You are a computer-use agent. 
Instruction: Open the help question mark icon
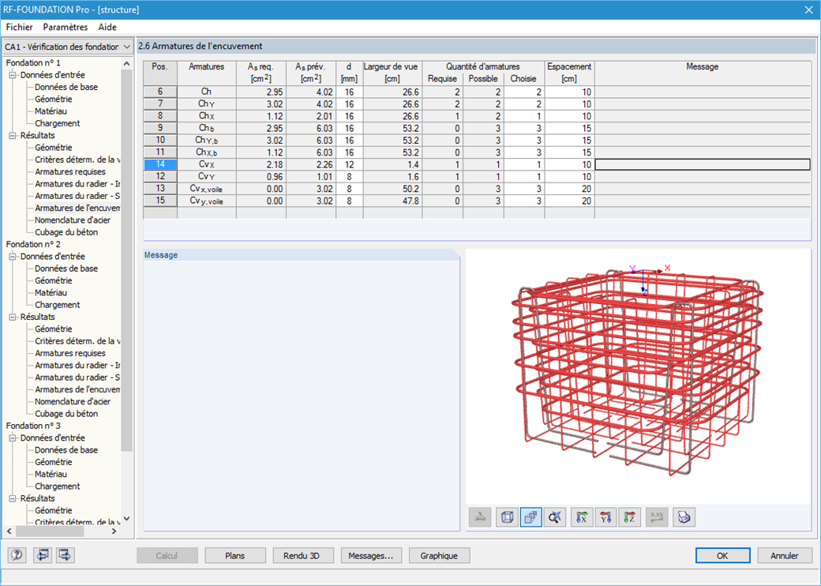[17, 555]
